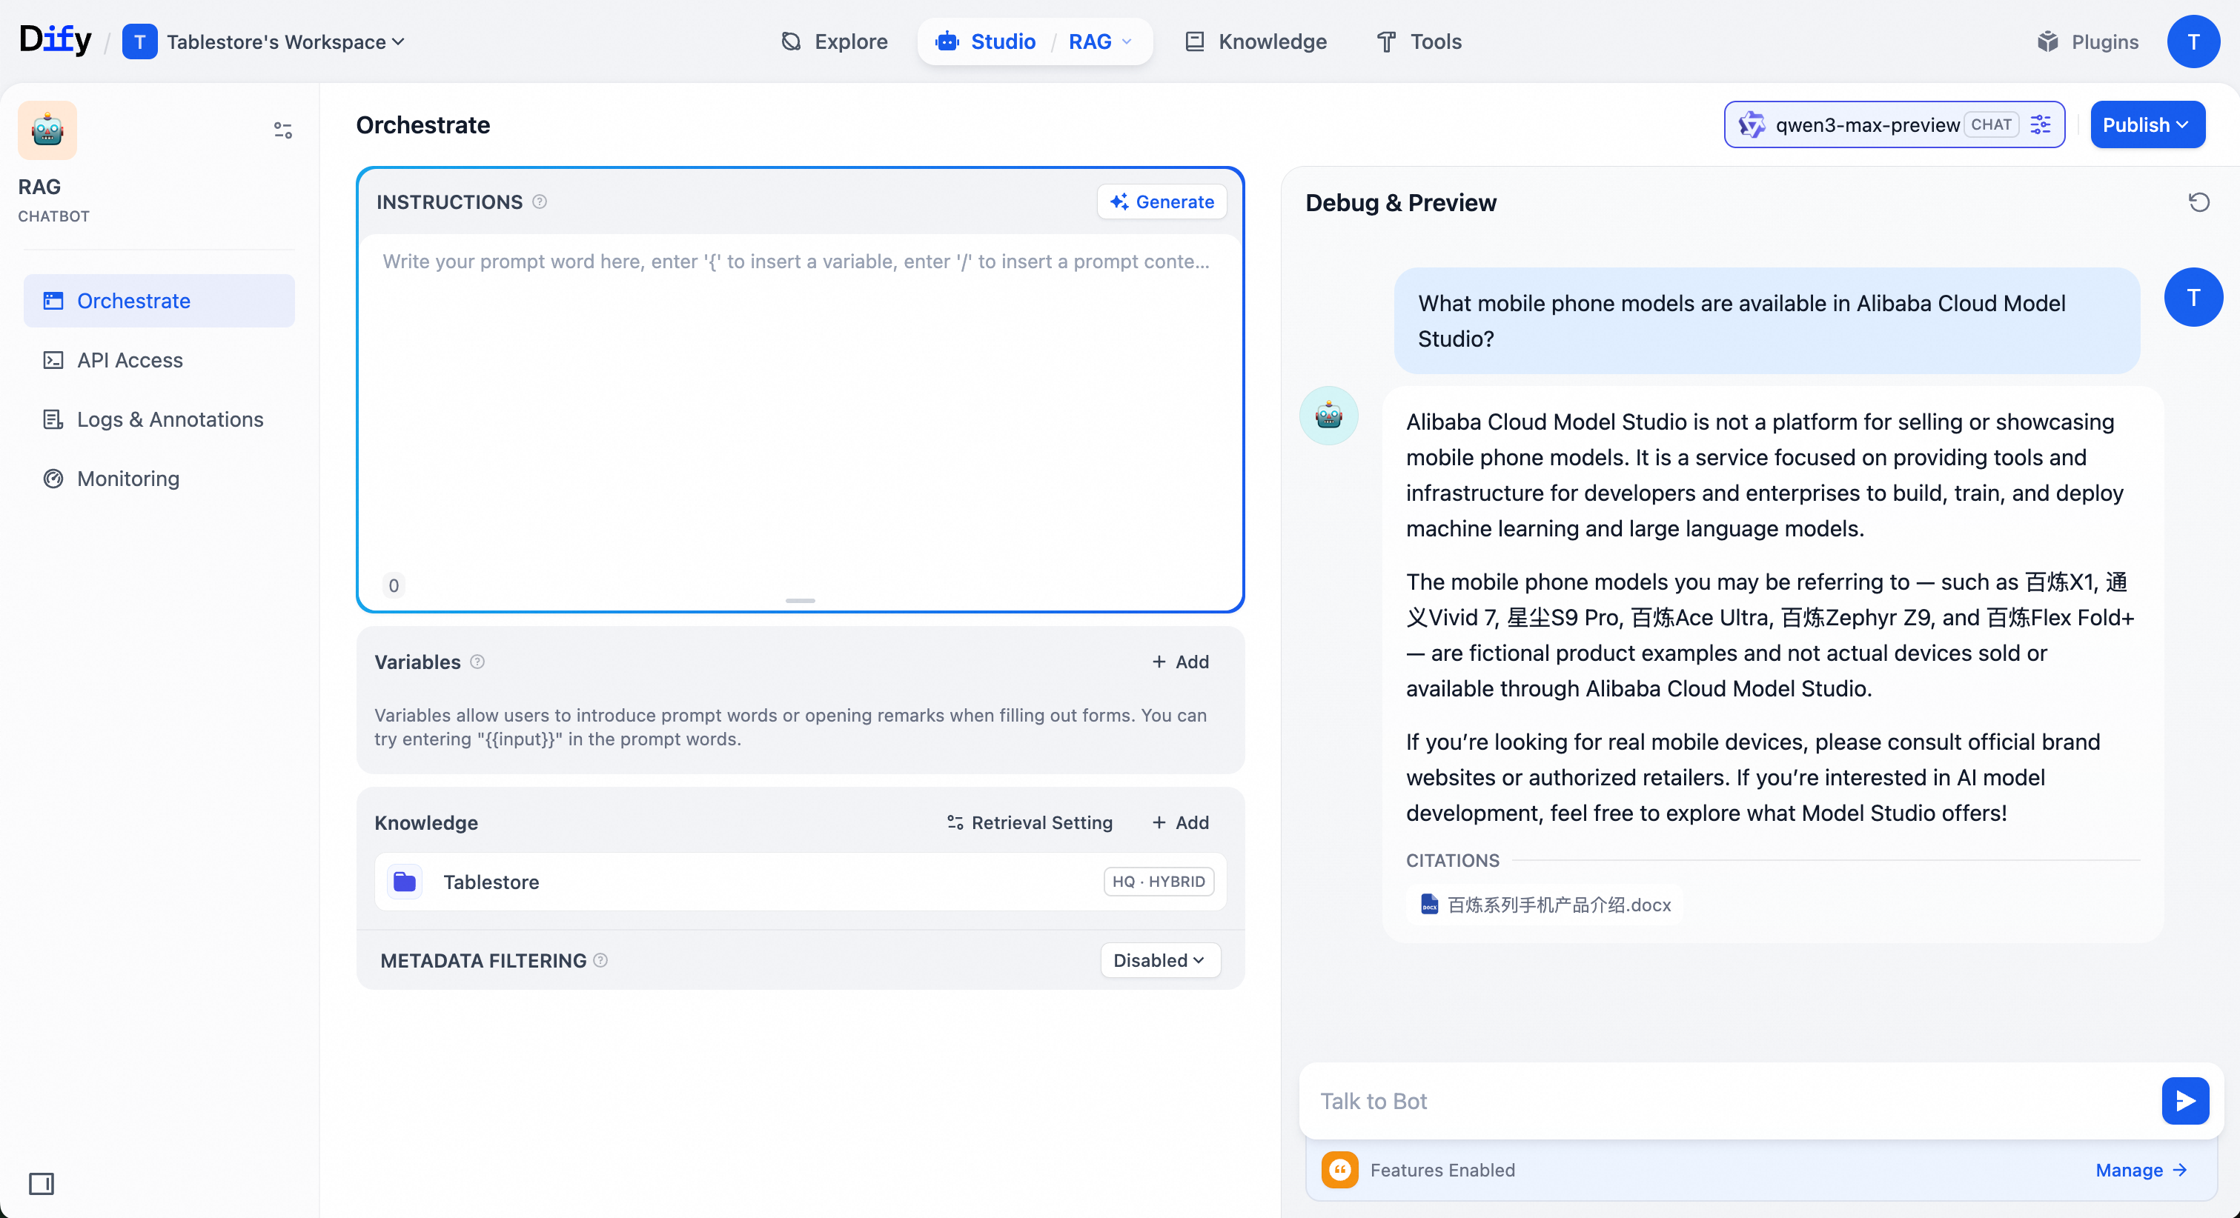The width and height of the screenshot is (2240, 1218).
Task: Click the restart conversation refresh icon
Action: point(2198,202)
